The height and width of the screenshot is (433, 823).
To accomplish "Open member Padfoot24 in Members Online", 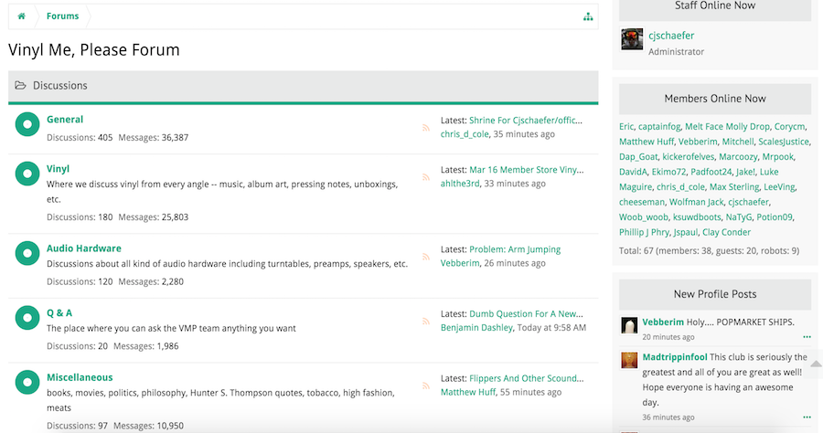I will pyautogui.click(x=711, y=172).
